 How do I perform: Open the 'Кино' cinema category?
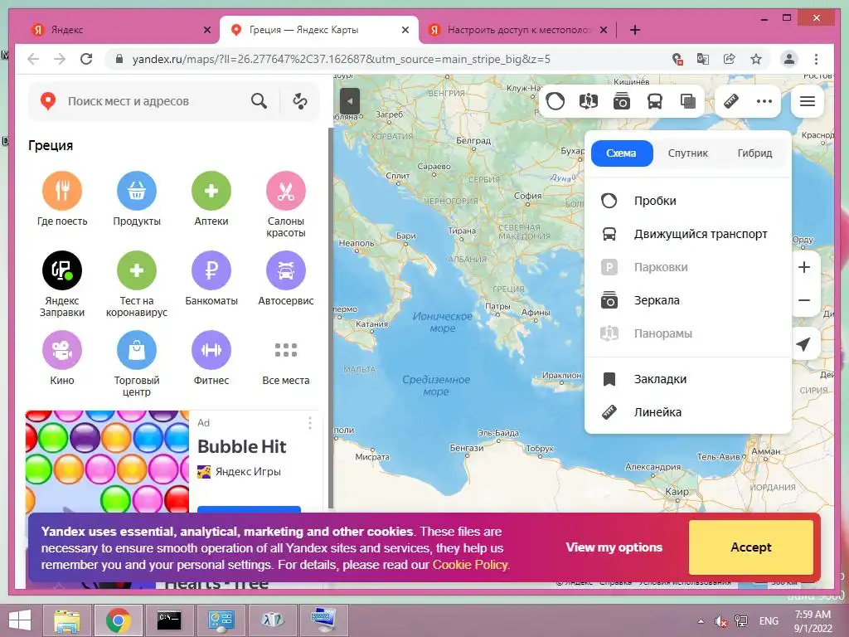(x=61, y=358)
